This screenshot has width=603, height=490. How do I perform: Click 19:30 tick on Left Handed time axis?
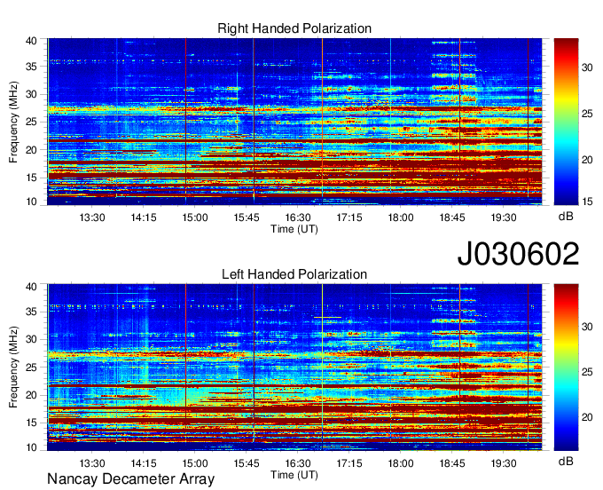[x=504, y=463]
